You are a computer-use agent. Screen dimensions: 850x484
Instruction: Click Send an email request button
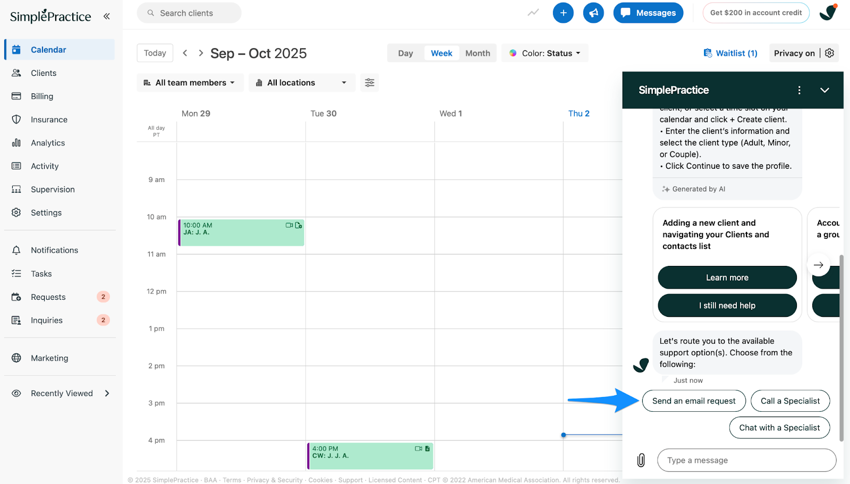694,401
